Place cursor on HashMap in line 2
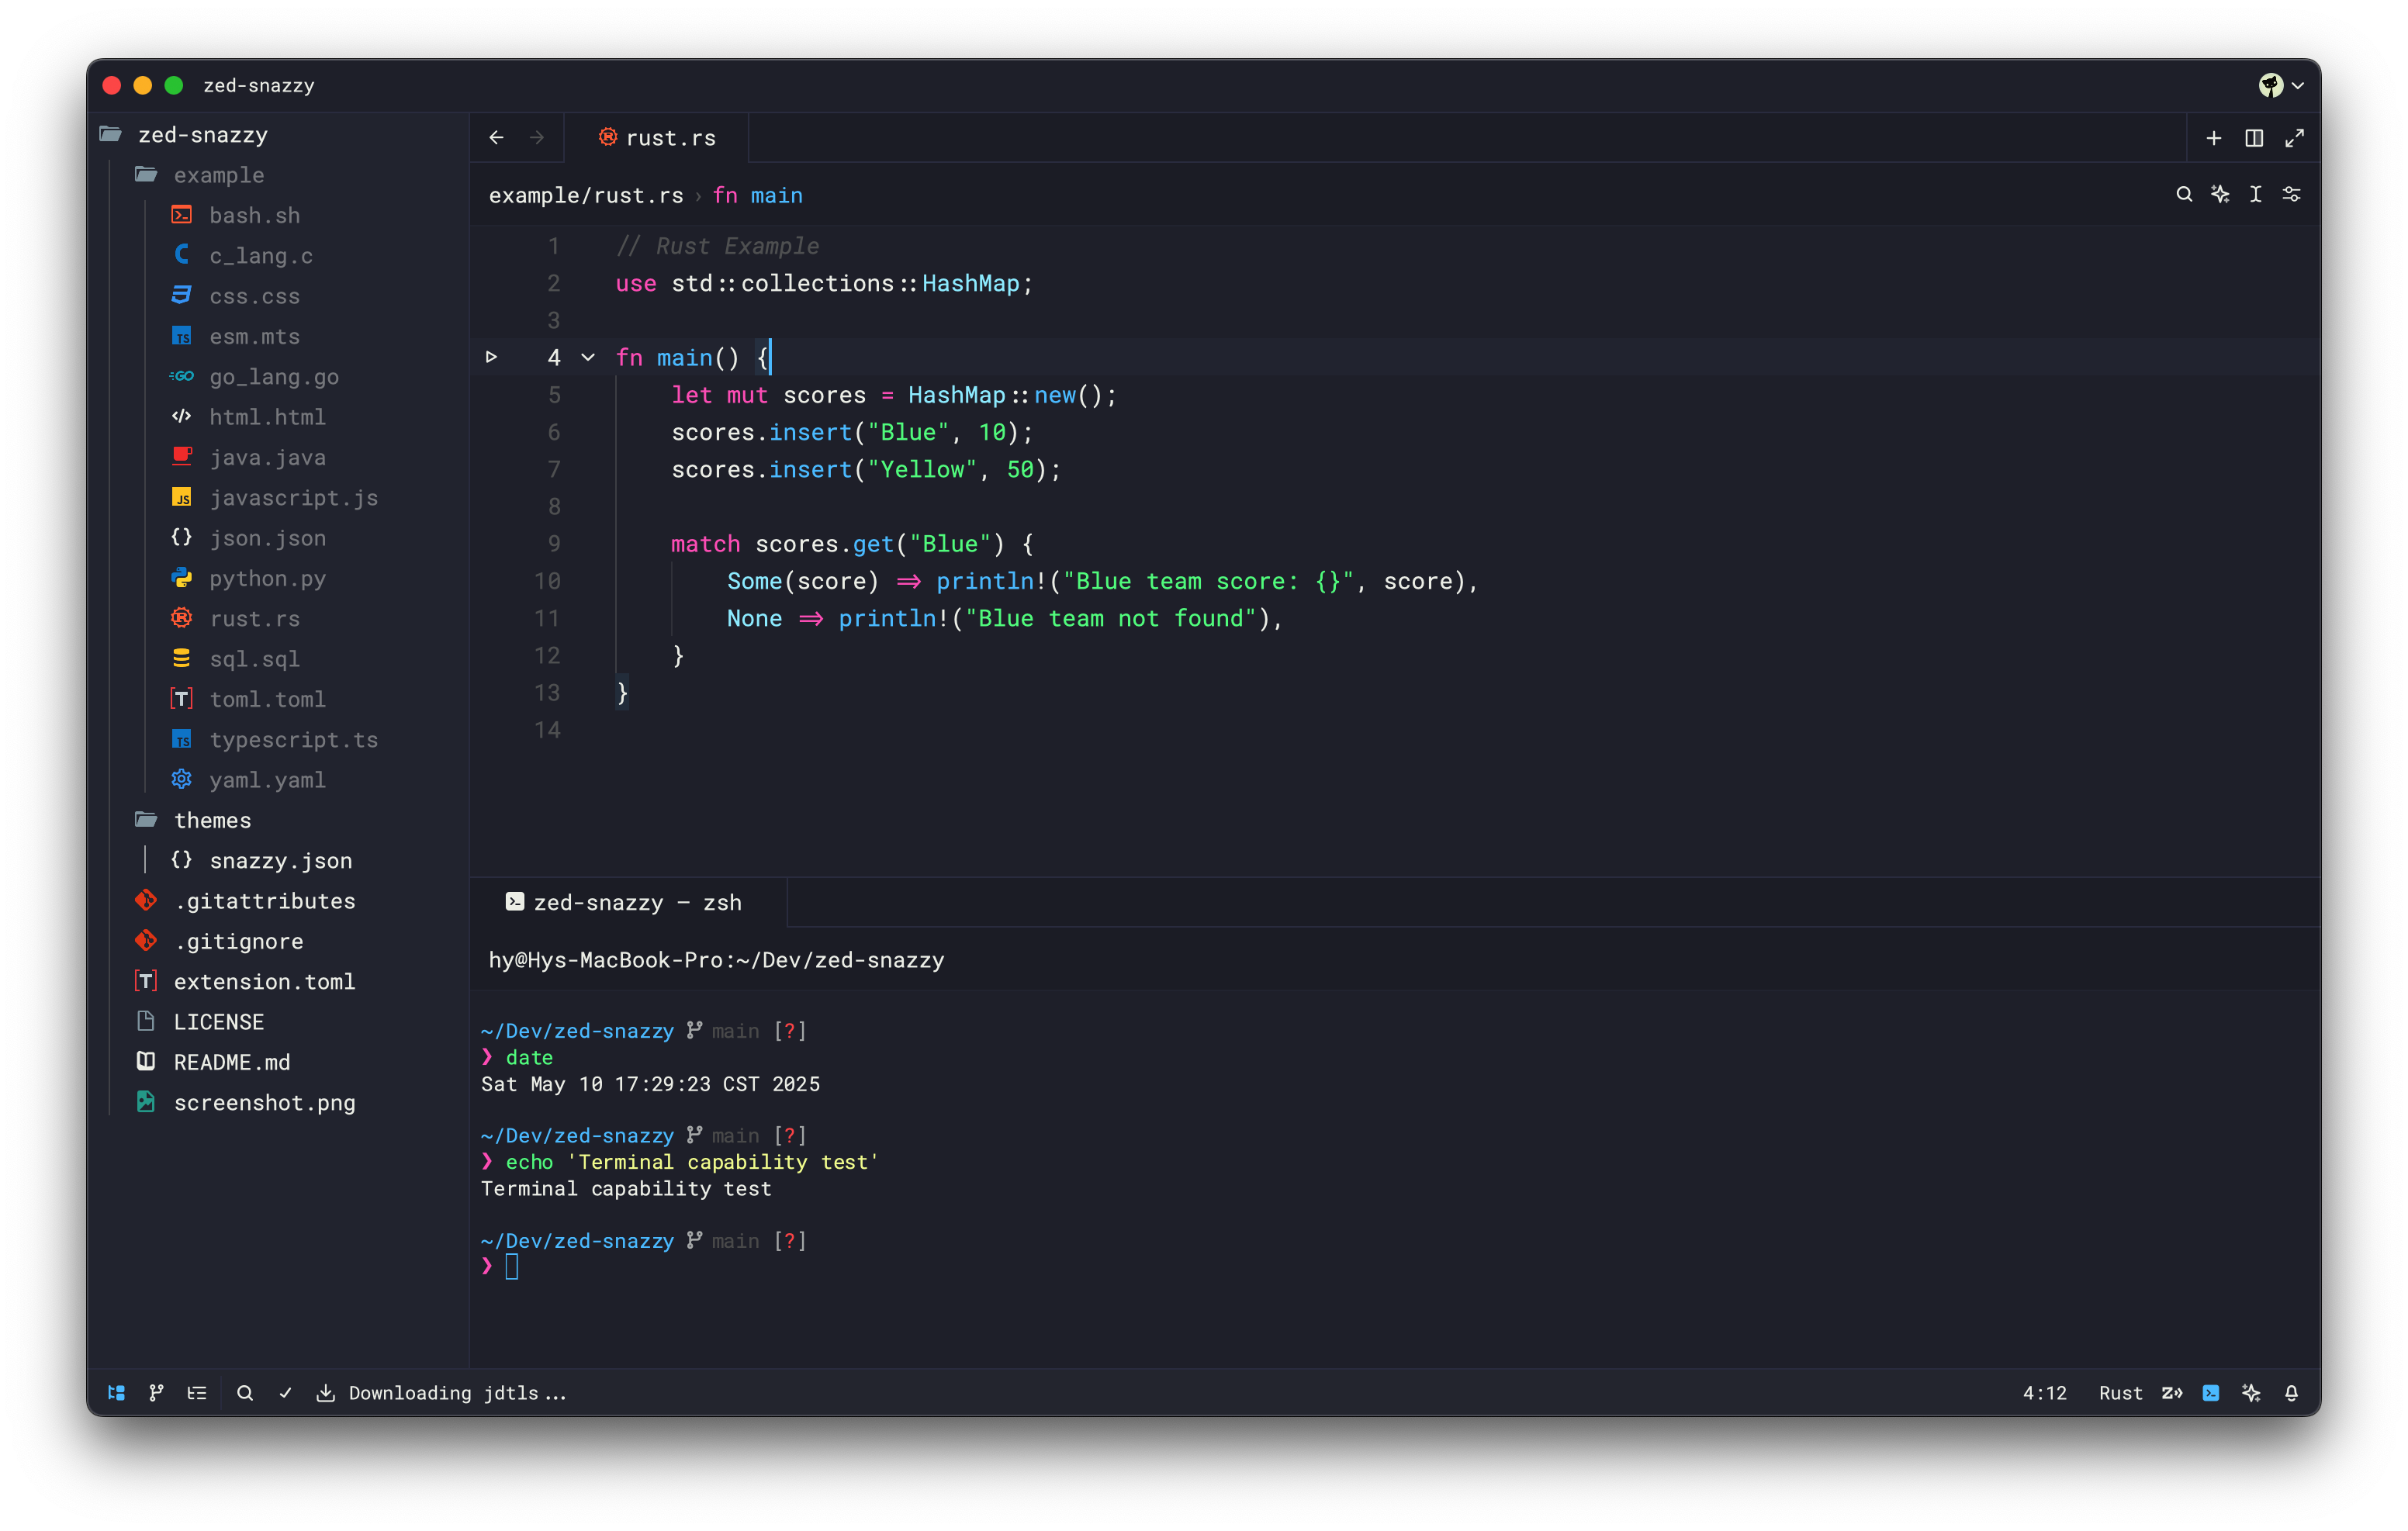The image size is (2408, 1531). [970, 283]
